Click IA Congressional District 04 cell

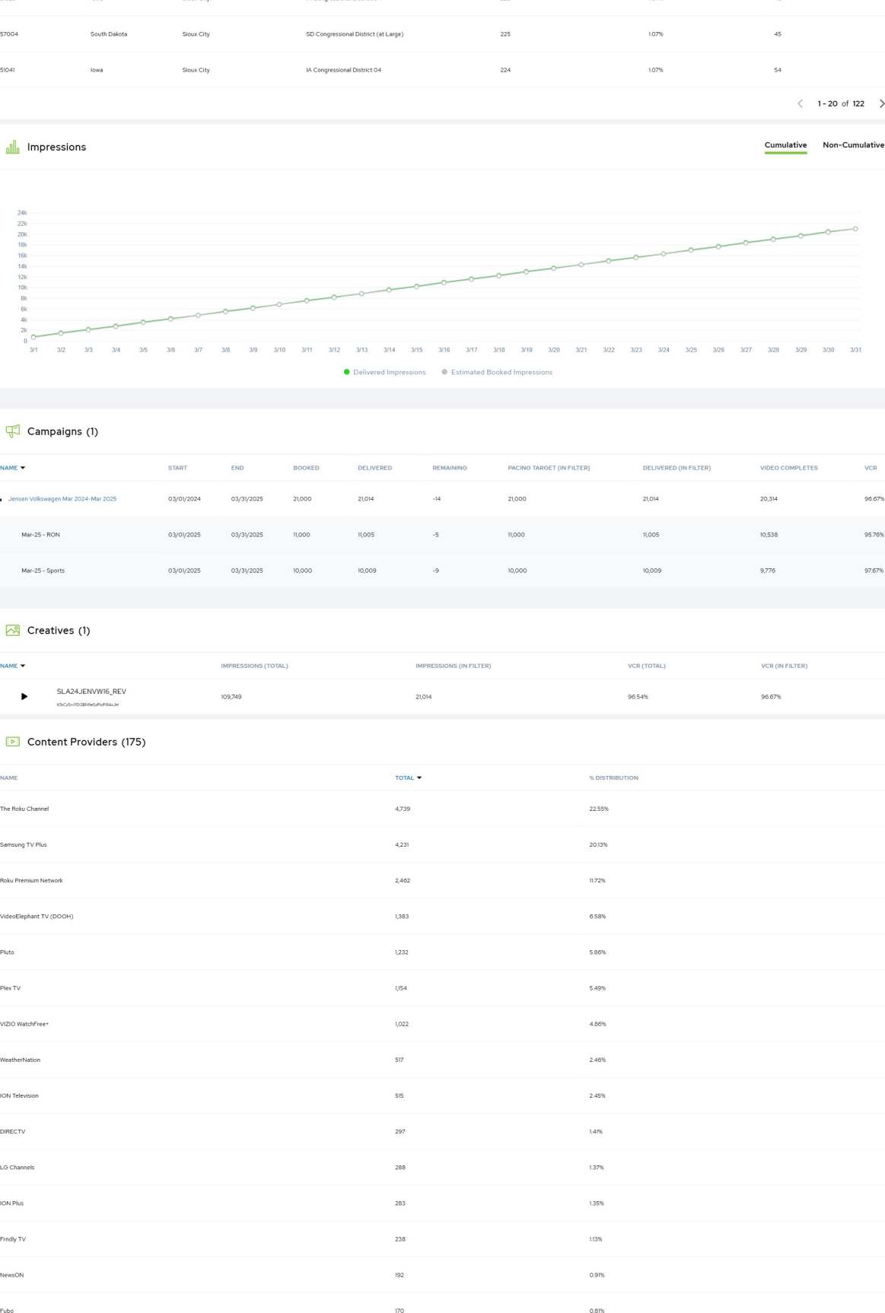[344, 70]
